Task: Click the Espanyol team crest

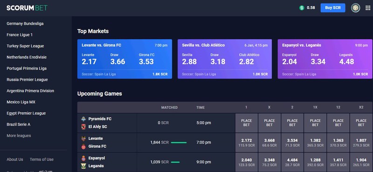Action: click(83, 158)
